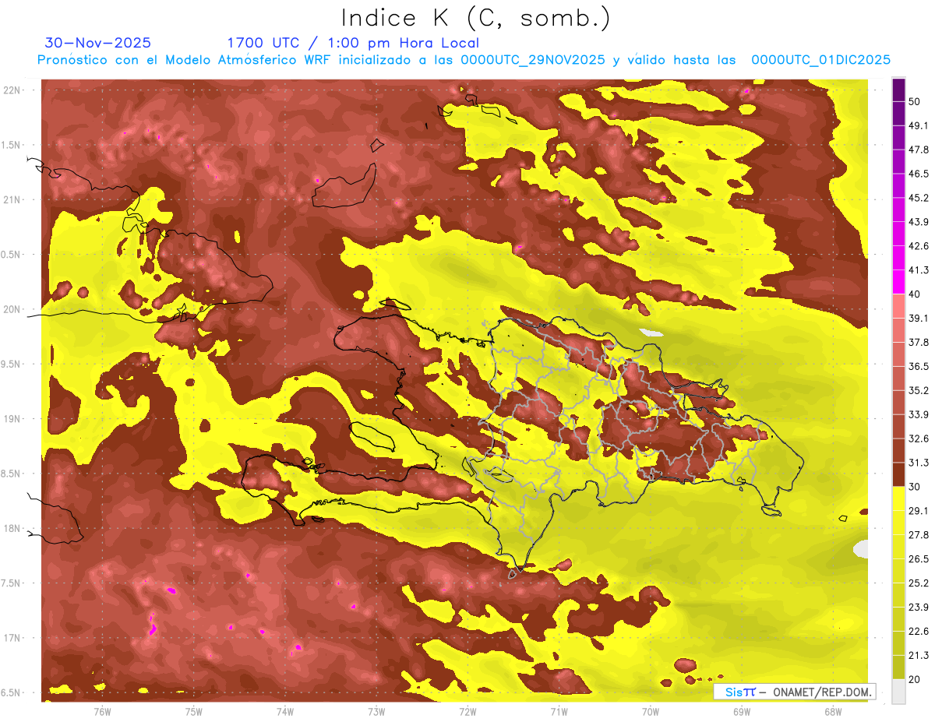Click the "22N" latitude axis label
This screenshot has height=722, width=935.
click(x=13, y=90)
